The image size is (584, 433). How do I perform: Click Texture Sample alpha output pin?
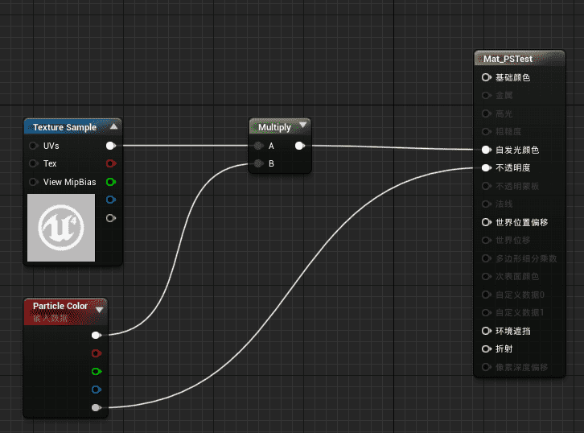point(111,217)
